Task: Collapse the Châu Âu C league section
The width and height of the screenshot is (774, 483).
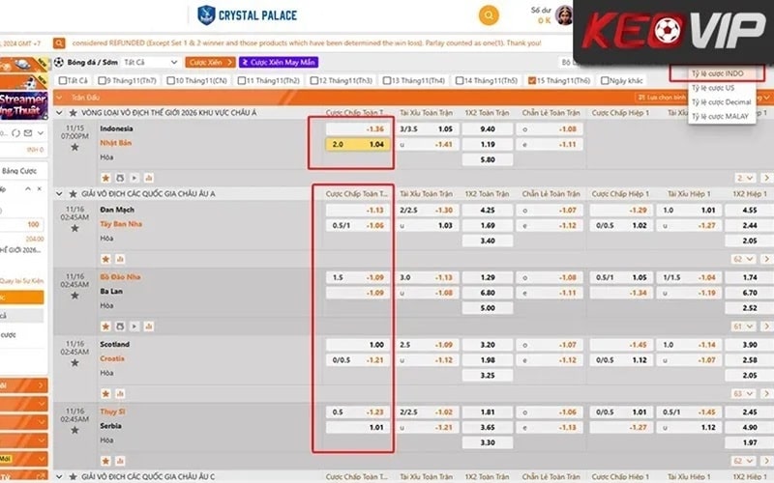Action: coord(59,476)
